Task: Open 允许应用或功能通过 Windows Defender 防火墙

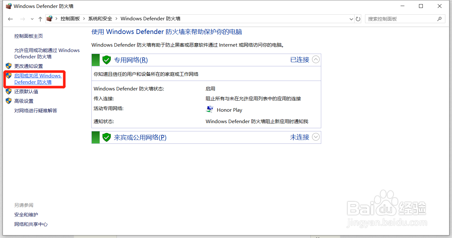Action: pyautogui.click(x=47, y=54)
